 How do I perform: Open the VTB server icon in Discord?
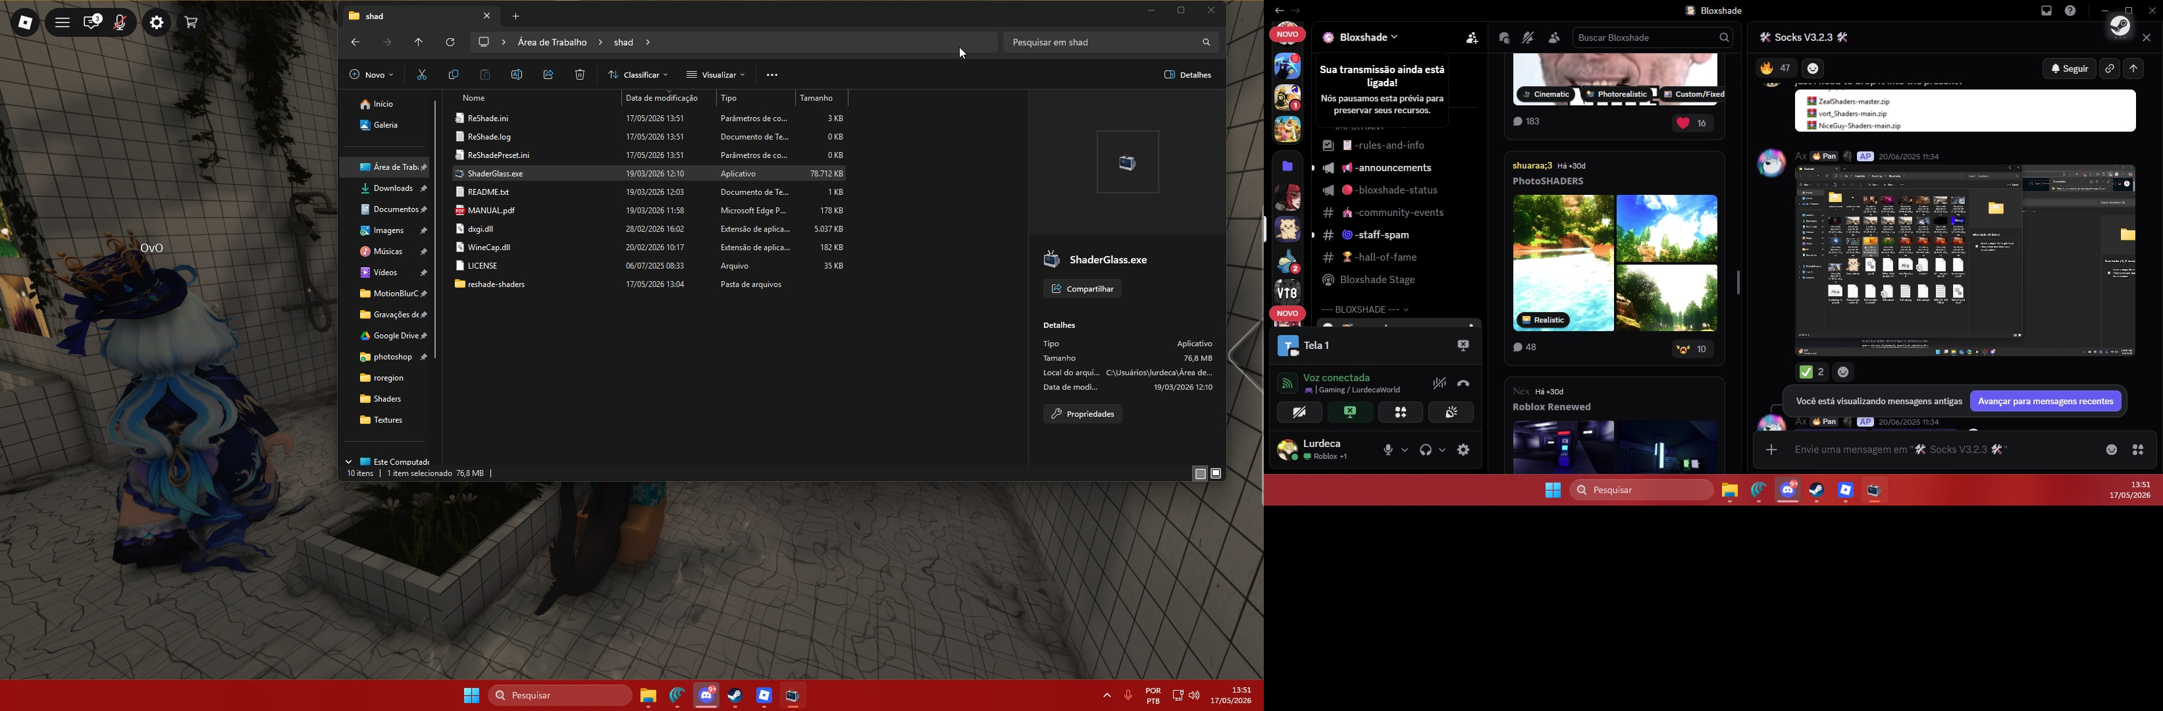(x=1288, y=292)
